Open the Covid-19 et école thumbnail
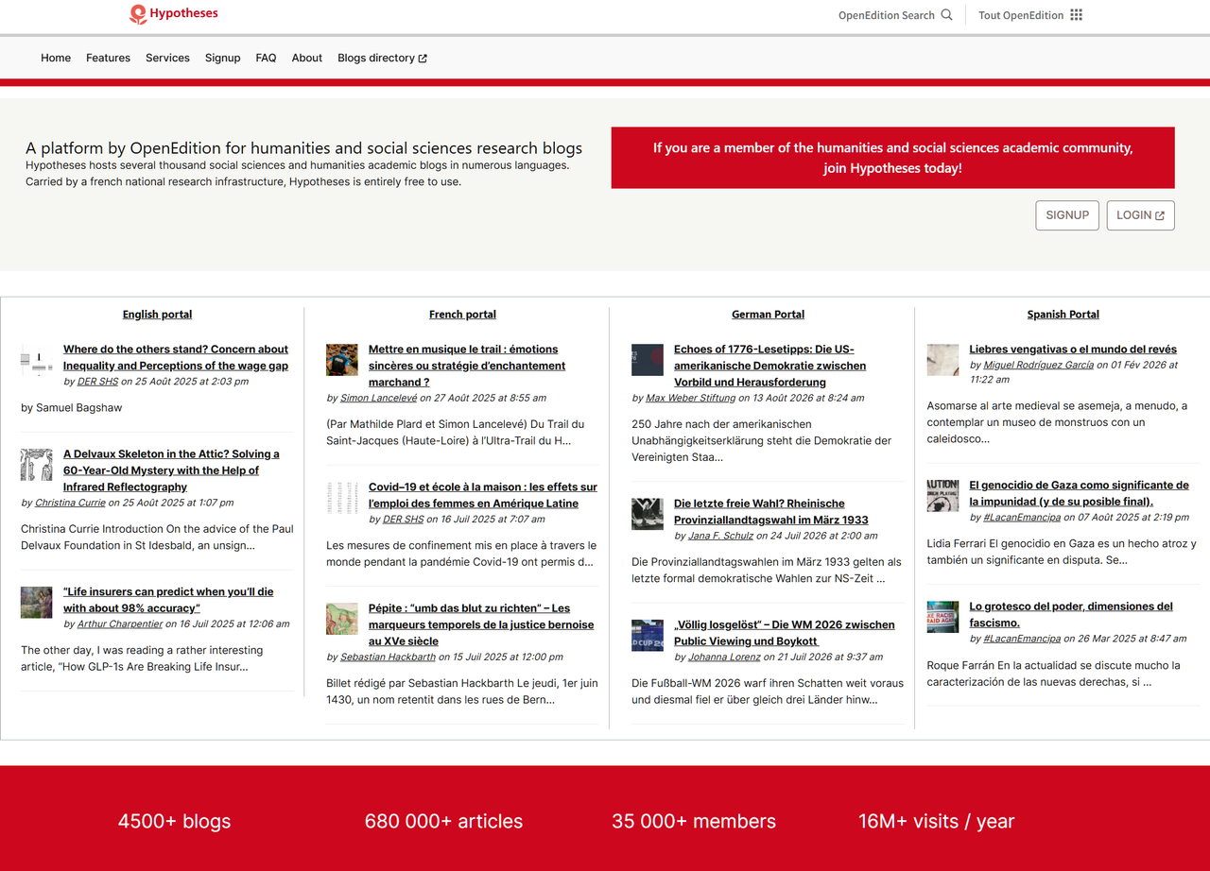This screenshot has width=1210, height=871. pos(342,497)
